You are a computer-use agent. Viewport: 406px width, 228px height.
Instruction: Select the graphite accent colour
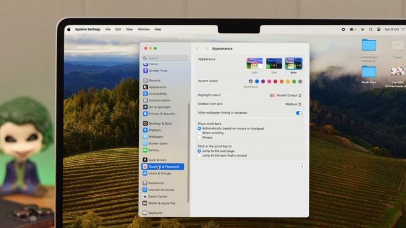pos(300,82)
